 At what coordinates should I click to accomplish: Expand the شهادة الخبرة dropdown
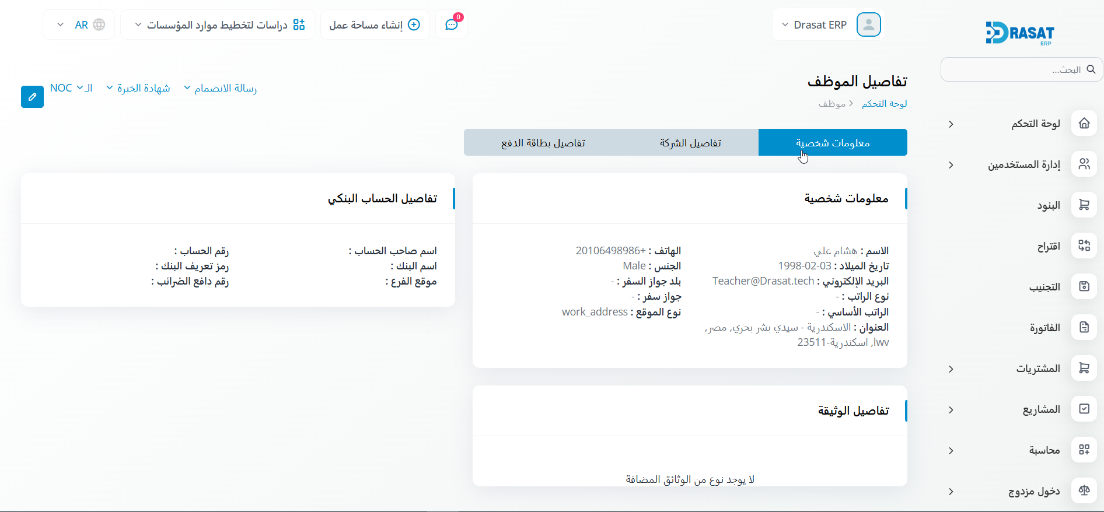(x=138, y=88)
